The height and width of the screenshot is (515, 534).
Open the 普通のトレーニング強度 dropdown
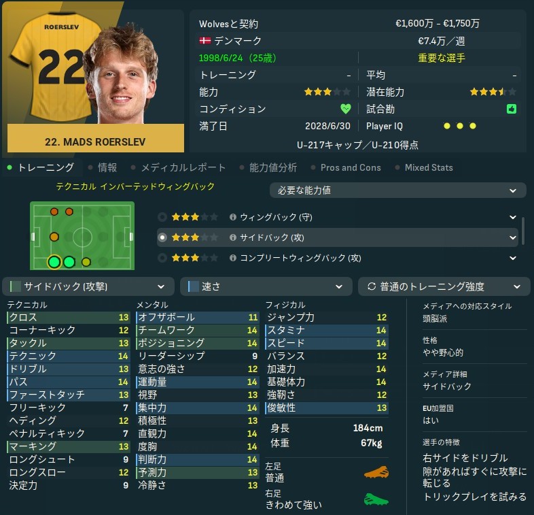pyautogui.click(x=444, y=286)
